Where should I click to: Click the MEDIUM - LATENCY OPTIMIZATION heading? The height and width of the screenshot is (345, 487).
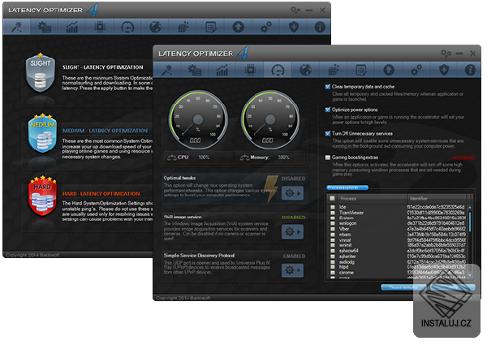[105, 131]
